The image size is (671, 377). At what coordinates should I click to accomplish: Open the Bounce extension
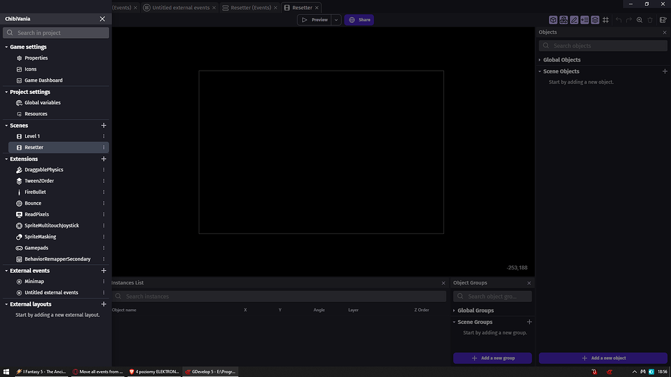click(x=33, y=203)
